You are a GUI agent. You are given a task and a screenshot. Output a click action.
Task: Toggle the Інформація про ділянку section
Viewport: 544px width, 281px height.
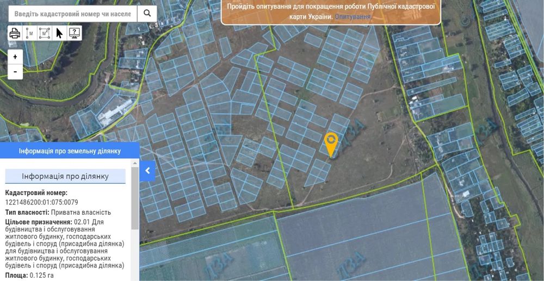tap(65, 176)
